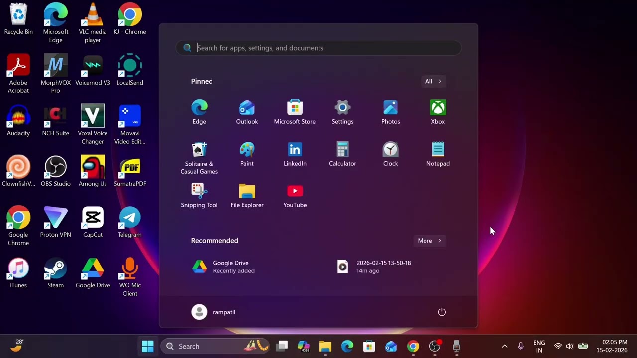Screen dimensions: 637x358
Task: Select the OBS Studio desktop shortcut
Action: pyautogui.click(x=55, y=172)
